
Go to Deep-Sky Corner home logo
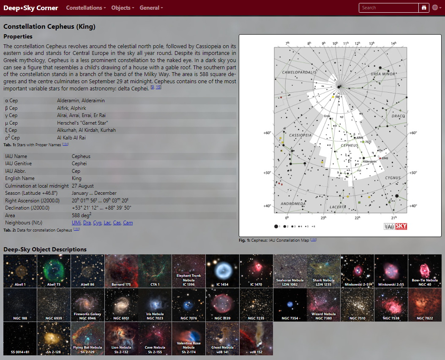point(31,8)
